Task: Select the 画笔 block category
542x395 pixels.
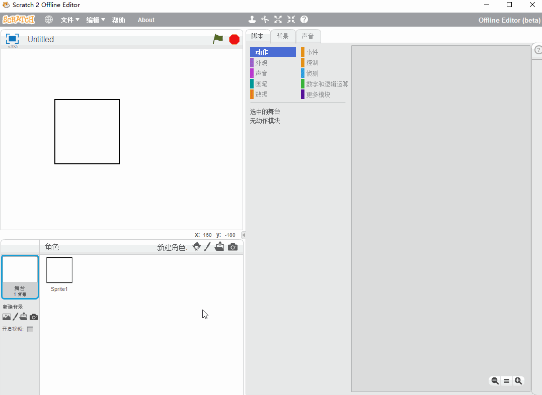Action: tap(261, 84)
